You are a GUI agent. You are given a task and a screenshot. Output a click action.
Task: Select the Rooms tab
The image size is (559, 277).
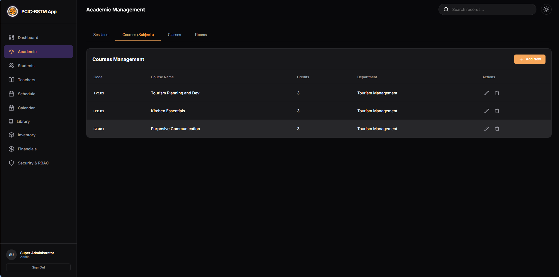tap(201, 35)
